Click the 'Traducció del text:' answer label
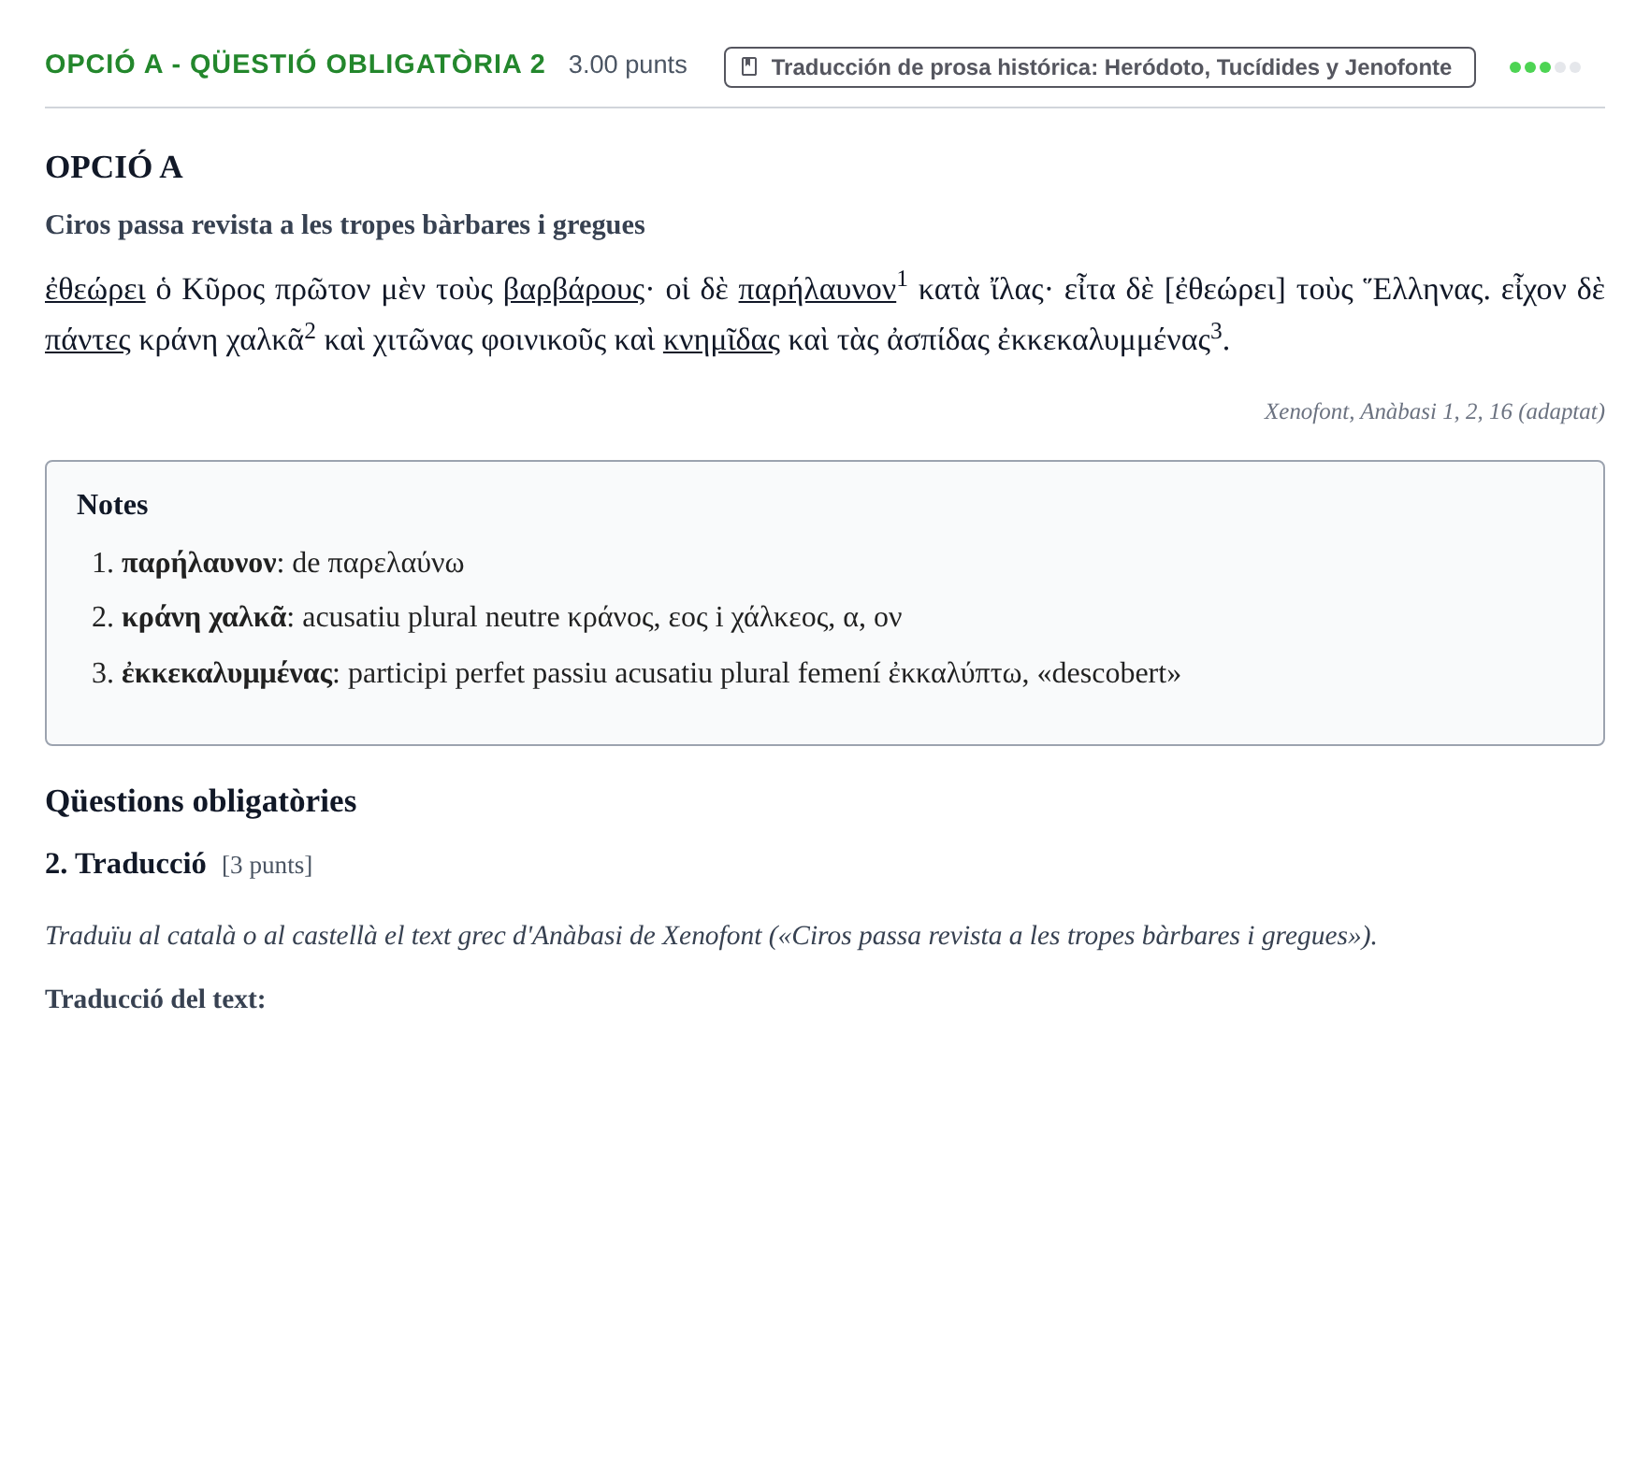This screenshot has width=1650, height=1479. (155, 999)
